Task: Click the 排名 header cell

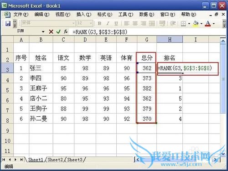Action: tap(170, 58)
